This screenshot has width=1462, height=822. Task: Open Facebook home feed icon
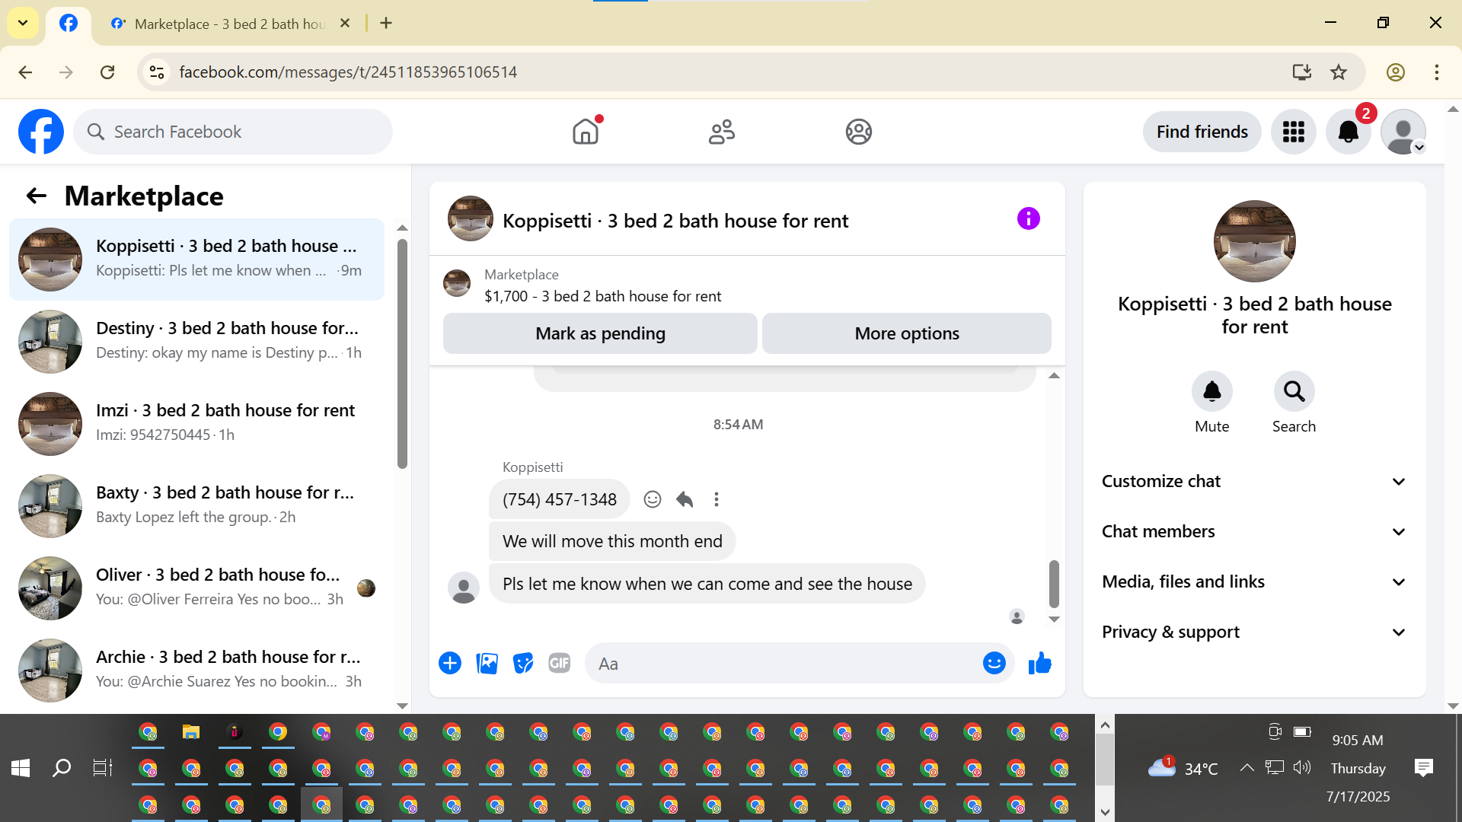(586, 132)
